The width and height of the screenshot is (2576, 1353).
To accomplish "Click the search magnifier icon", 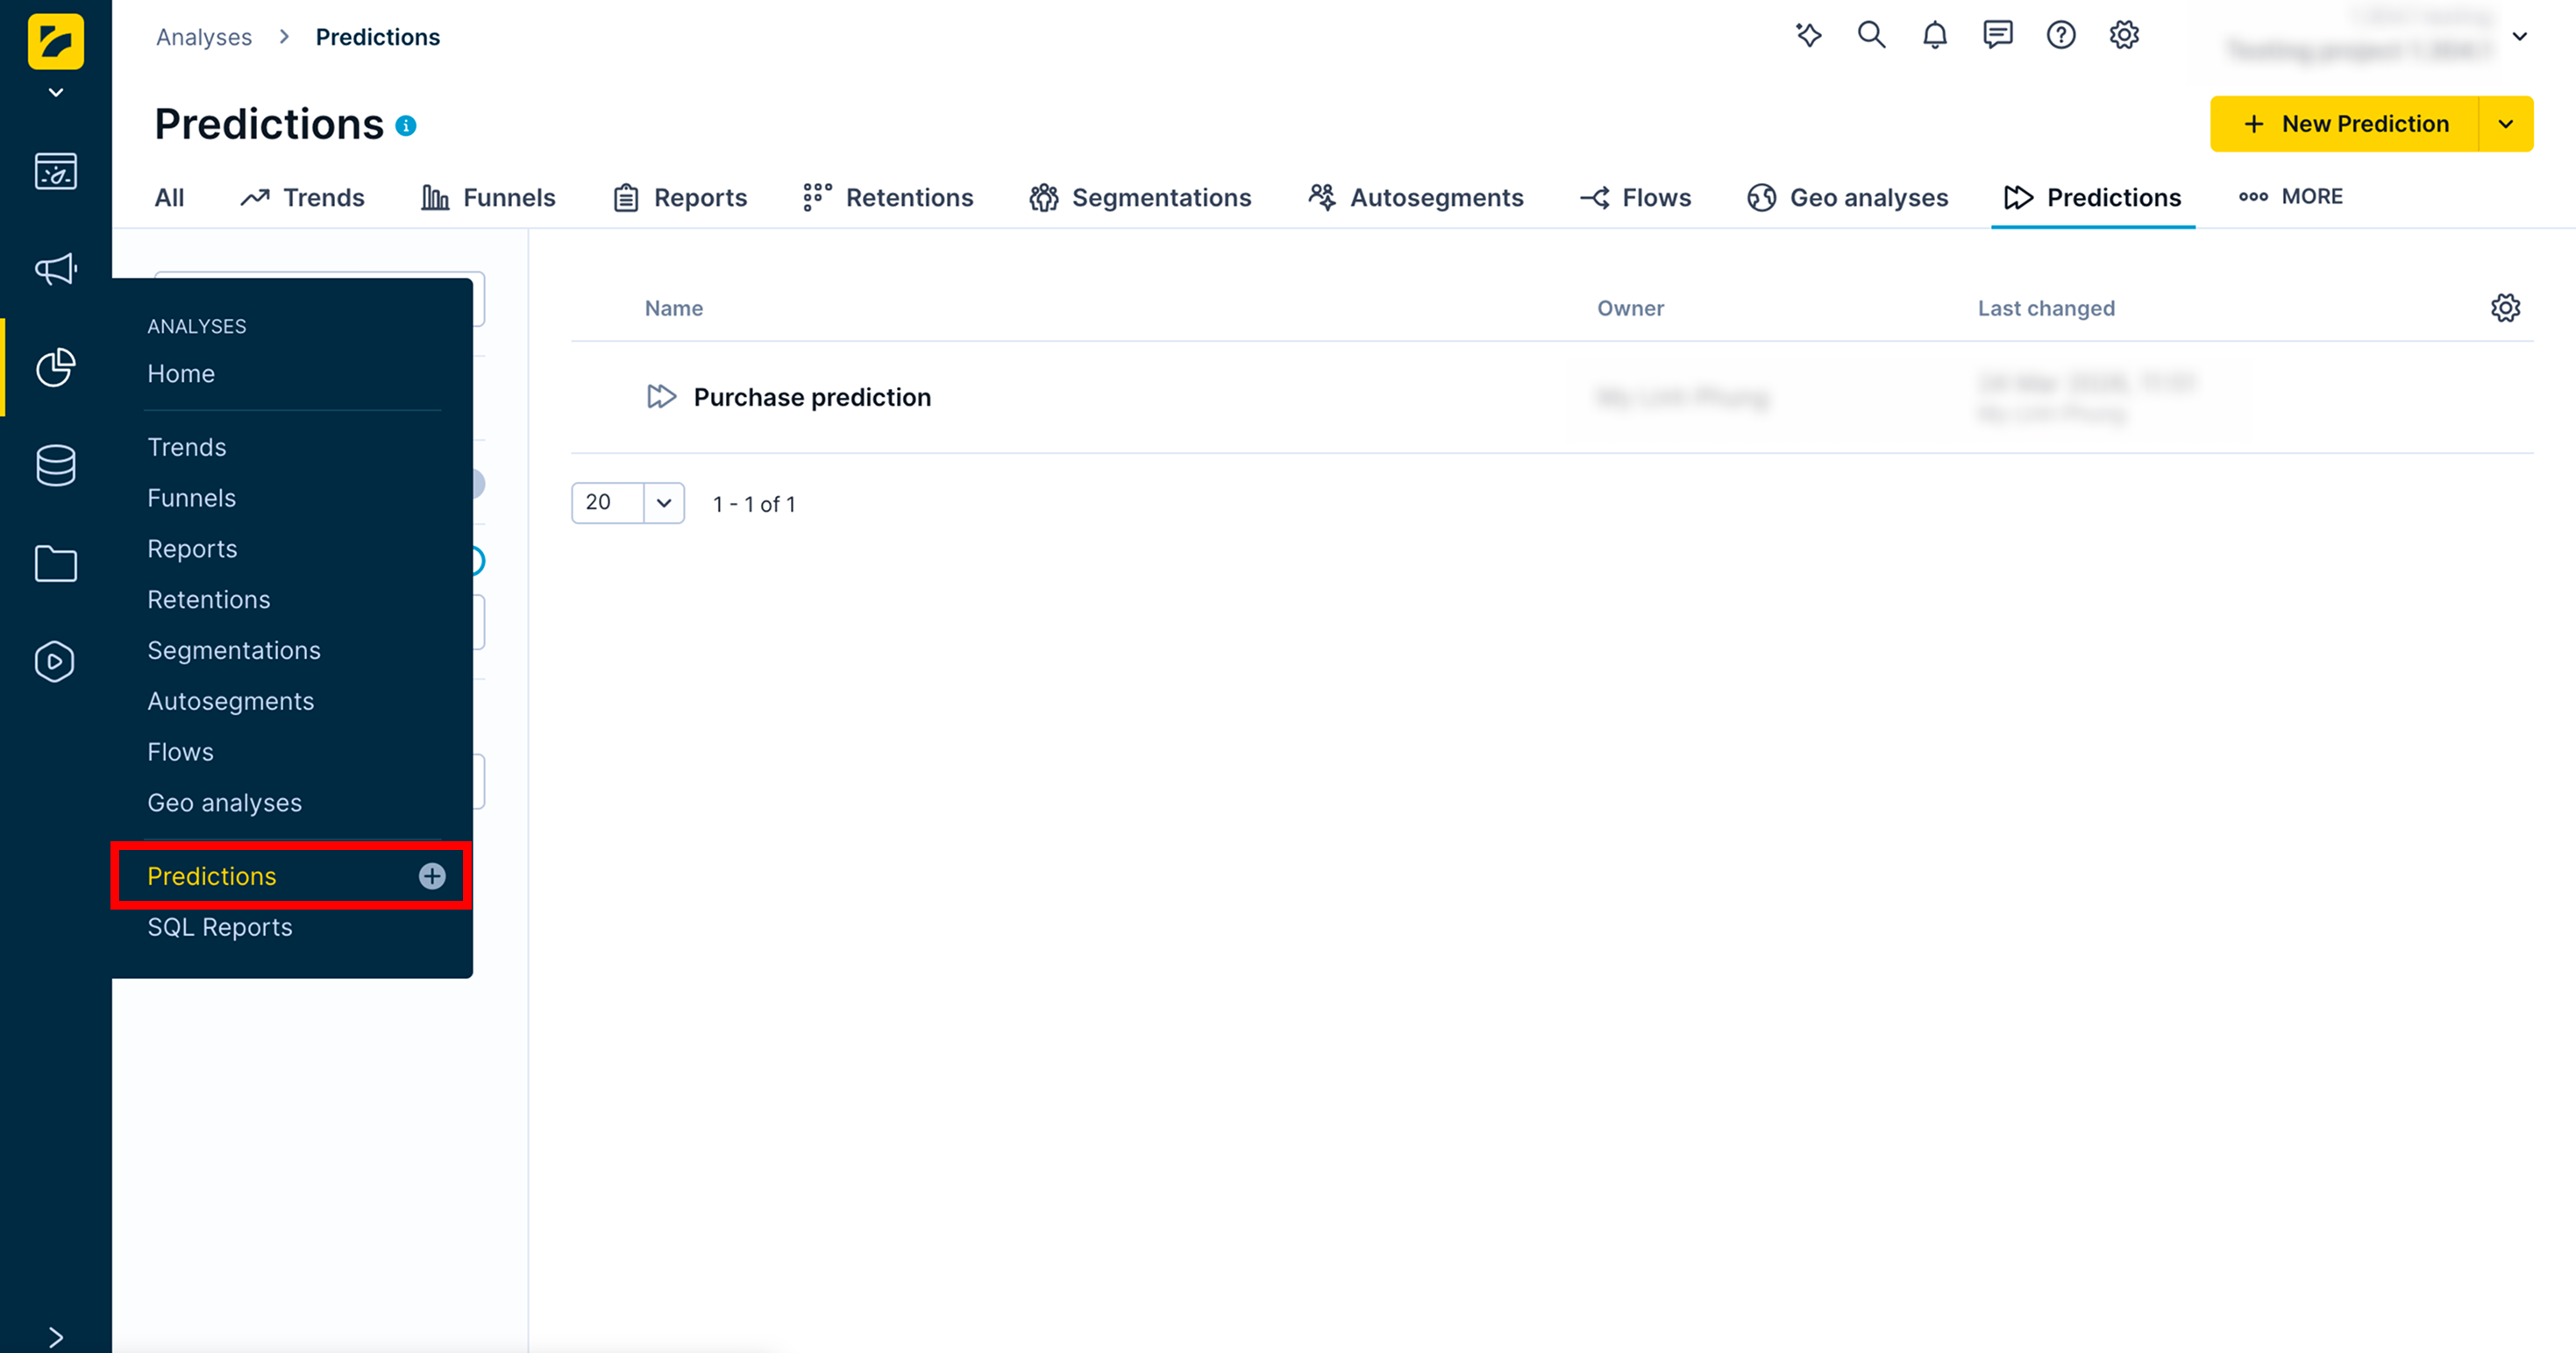I will [x=1871, y=36].
